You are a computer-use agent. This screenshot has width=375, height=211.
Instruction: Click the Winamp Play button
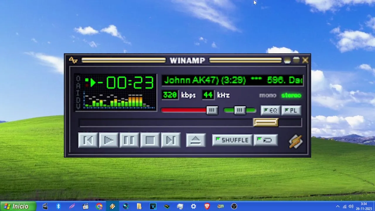[109, 140]
